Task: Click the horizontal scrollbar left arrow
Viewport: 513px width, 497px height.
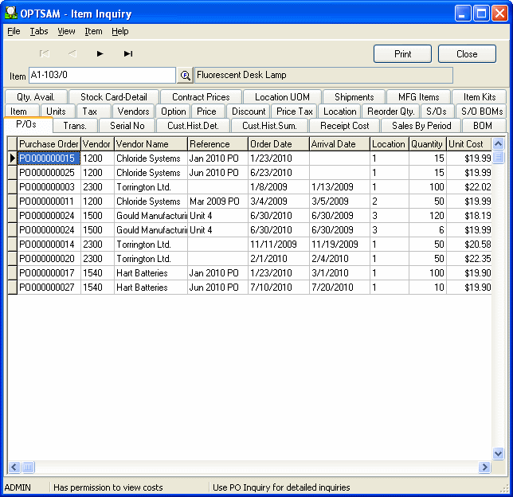Action: [x=14, y=468]
